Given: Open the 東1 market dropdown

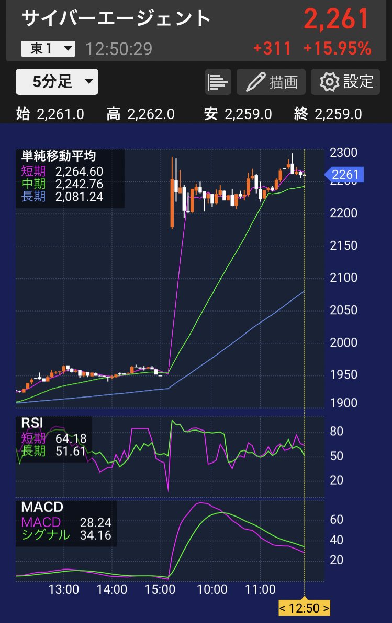Looking at the screenshot, I should click(x=48, y=49).
